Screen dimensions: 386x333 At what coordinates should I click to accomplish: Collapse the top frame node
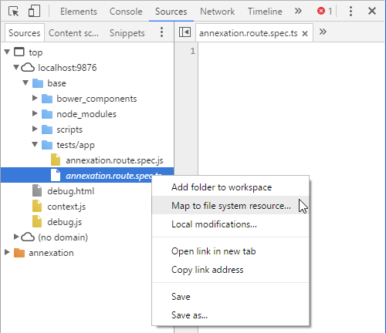[7, 52]
